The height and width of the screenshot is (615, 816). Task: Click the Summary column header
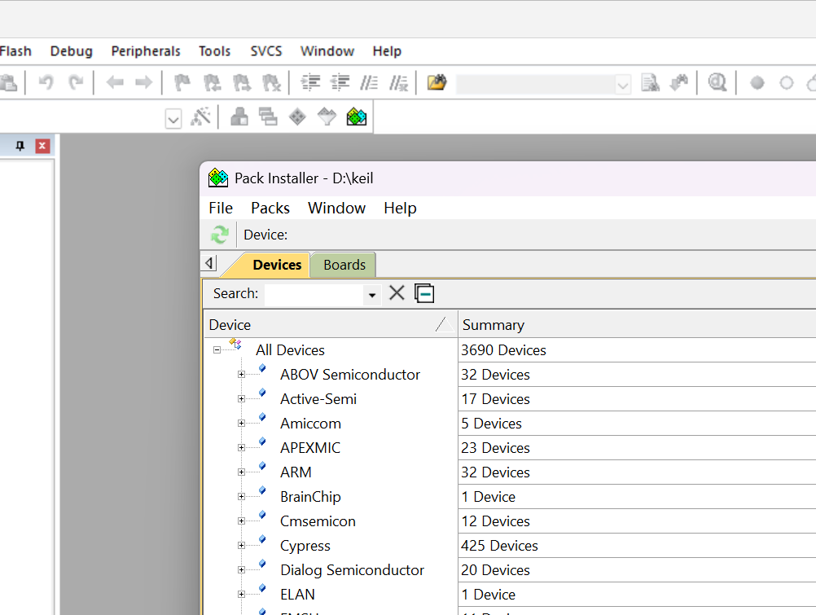[637, 324]
